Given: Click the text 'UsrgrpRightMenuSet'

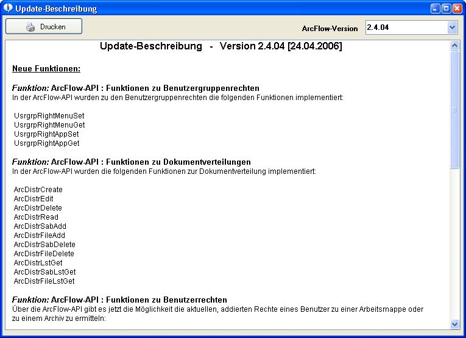Looking at the screenshot, I should [x=49, y=116].
